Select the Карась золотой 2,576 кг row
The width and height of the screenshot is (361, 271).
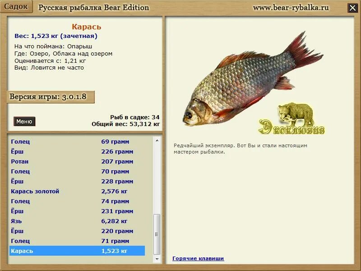(77, 191)
